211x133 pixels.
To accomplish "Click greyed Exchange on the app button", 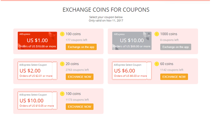I will pyautogui.click(x=176, y=47).
